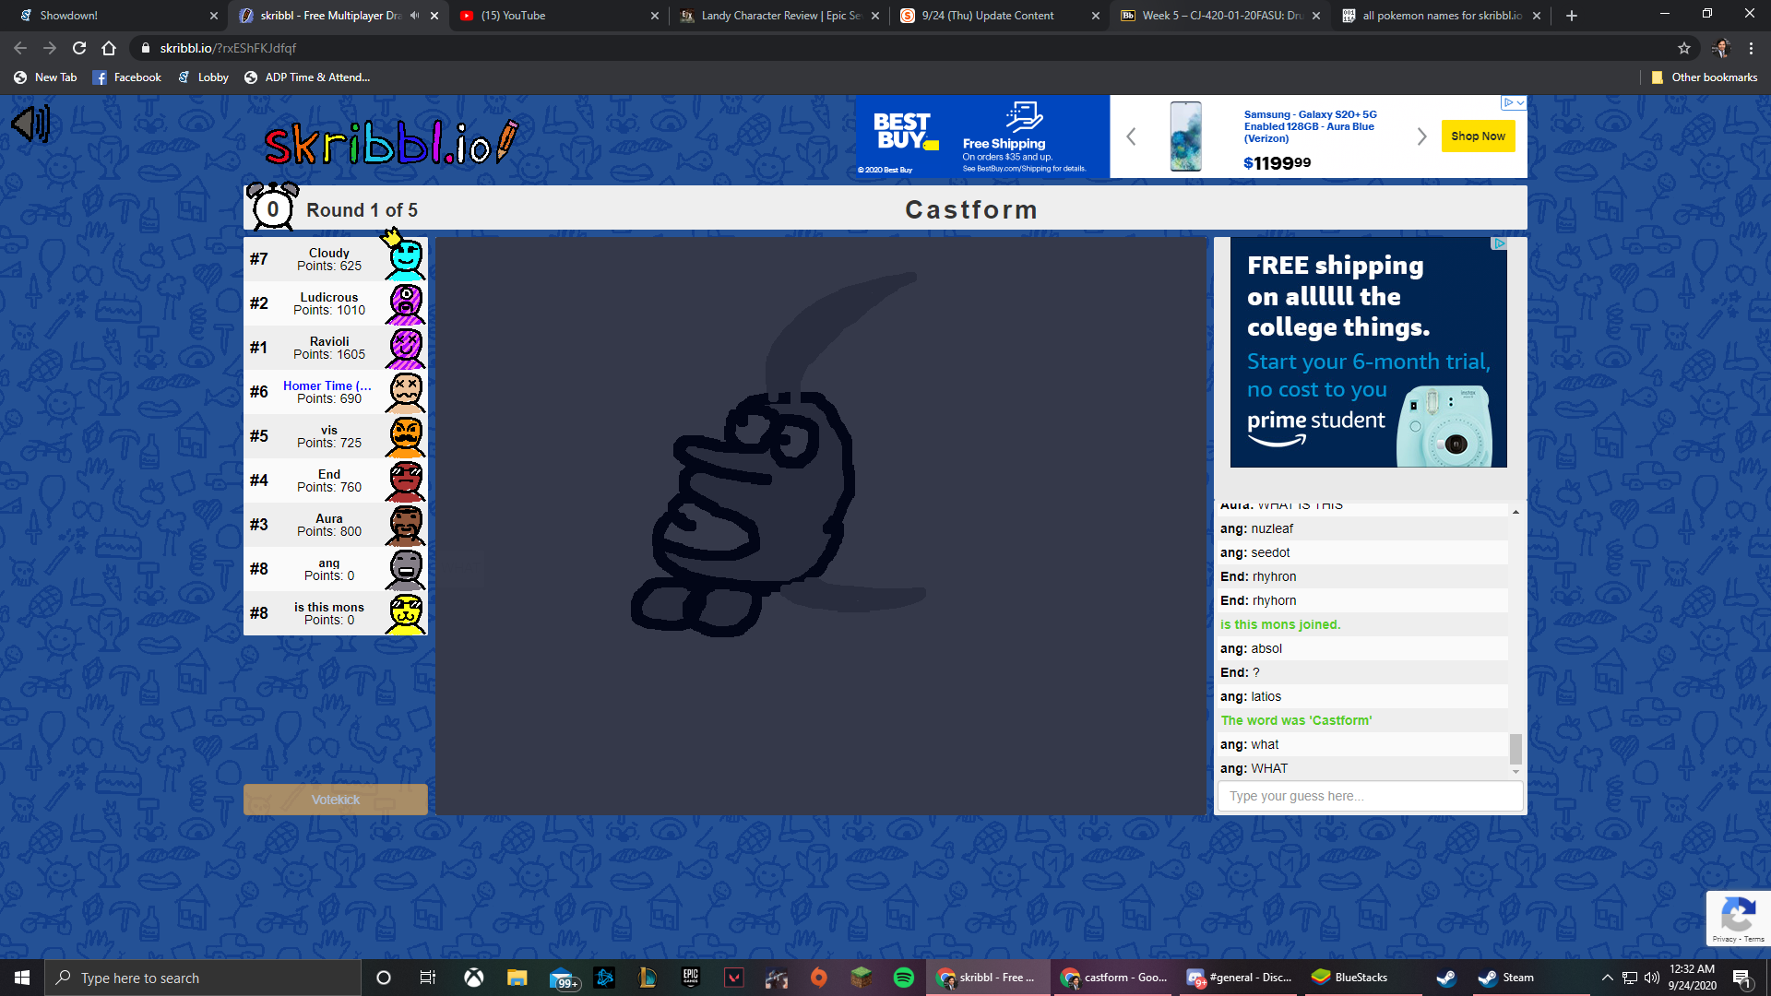Open the Chrome profile avatar
Screen dimensions: 1771x996
[x=1720, y=48]
